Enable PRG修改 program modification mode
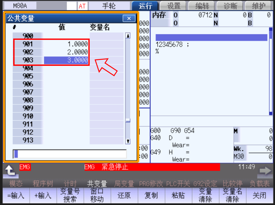Image resolution: width=275 pixels, height=205 pixels. [151, 183]
